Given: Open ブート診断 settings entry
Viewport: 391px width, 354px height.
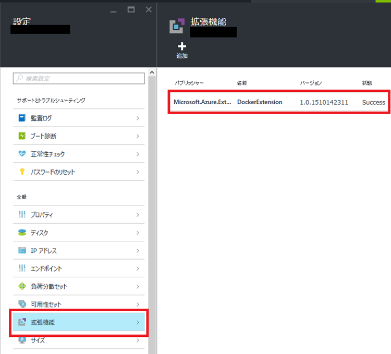Looking at the screenshot, I should tap(79, 136).
